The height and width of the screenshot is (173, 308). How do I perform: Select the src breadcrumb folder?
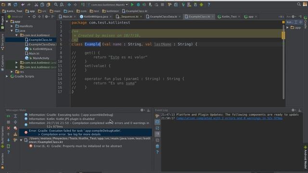tap(42, 11)
